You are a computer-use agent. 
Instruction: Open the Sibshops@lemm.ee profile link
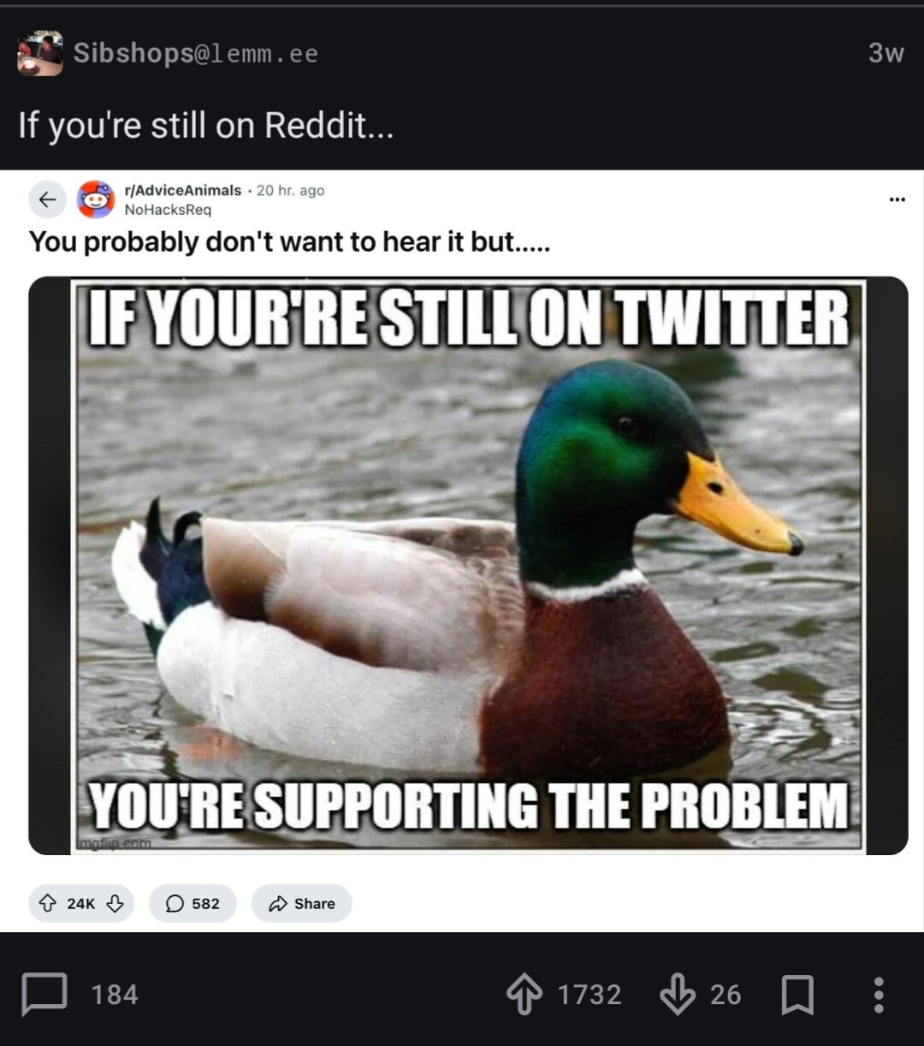click(x=196, y=53)
